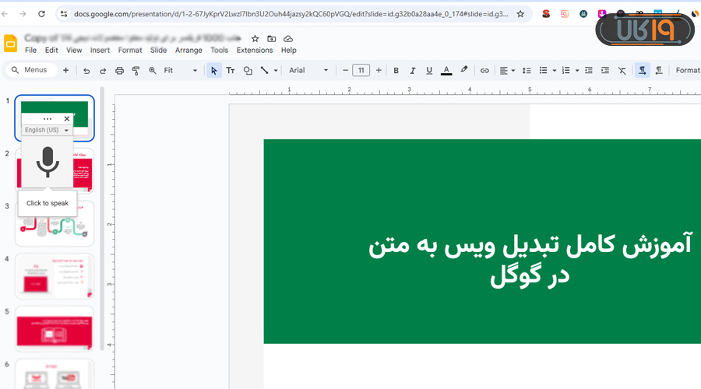Click the Undo arrow icon

coord(86,71)
